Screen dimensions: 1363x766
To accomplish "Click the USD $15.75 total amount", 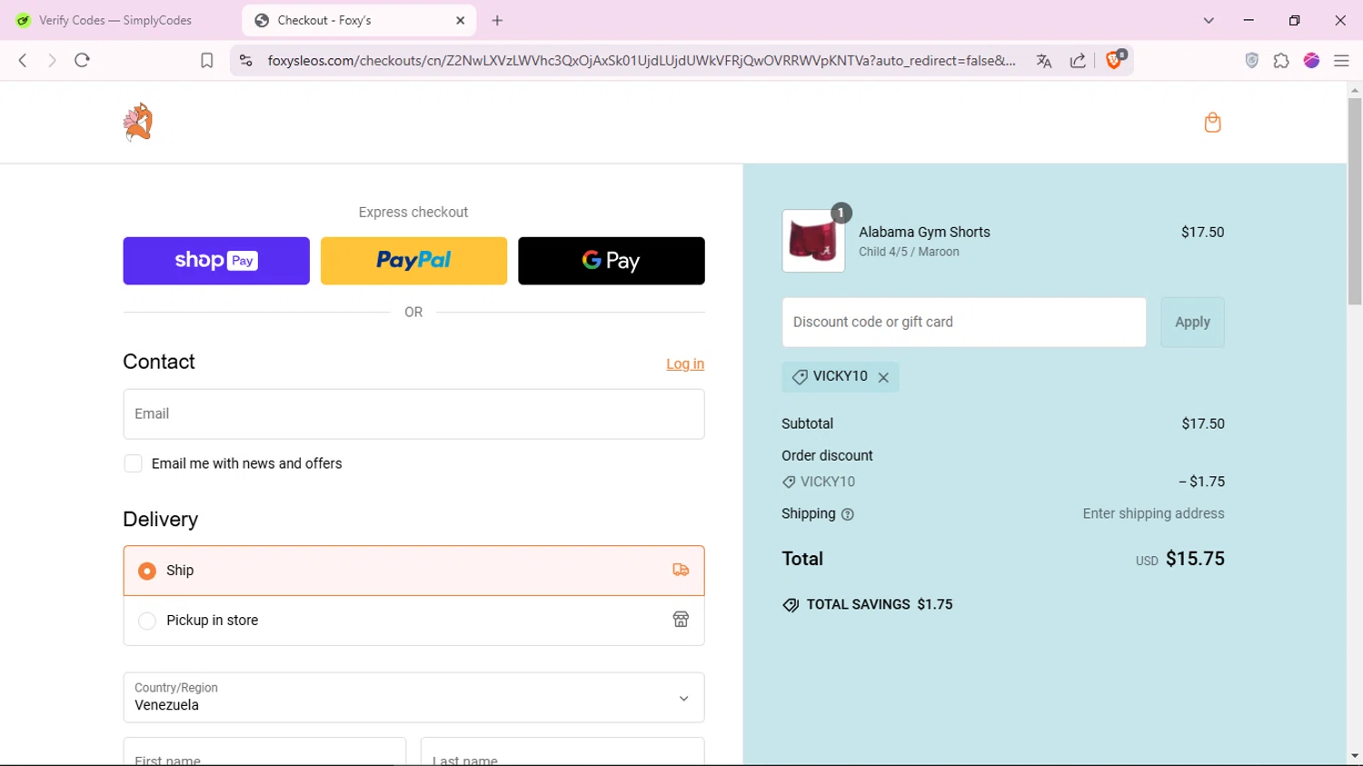I will pos(1179,559).
